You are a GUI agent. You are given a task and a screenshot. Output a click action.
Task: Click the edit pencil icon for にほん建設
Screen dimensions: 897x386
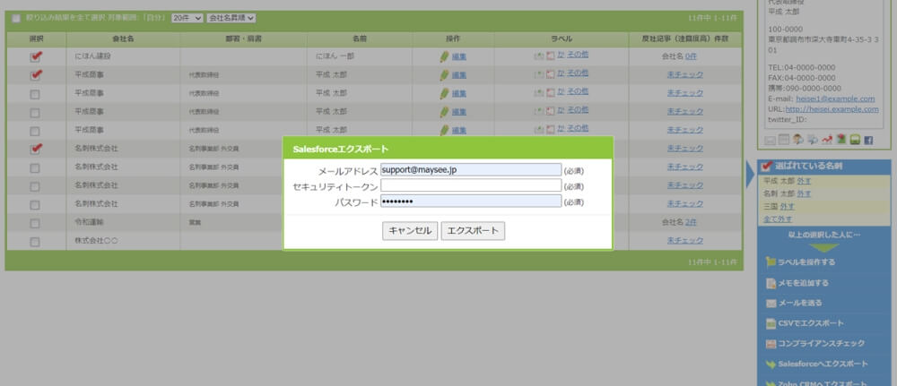[444, 56]
